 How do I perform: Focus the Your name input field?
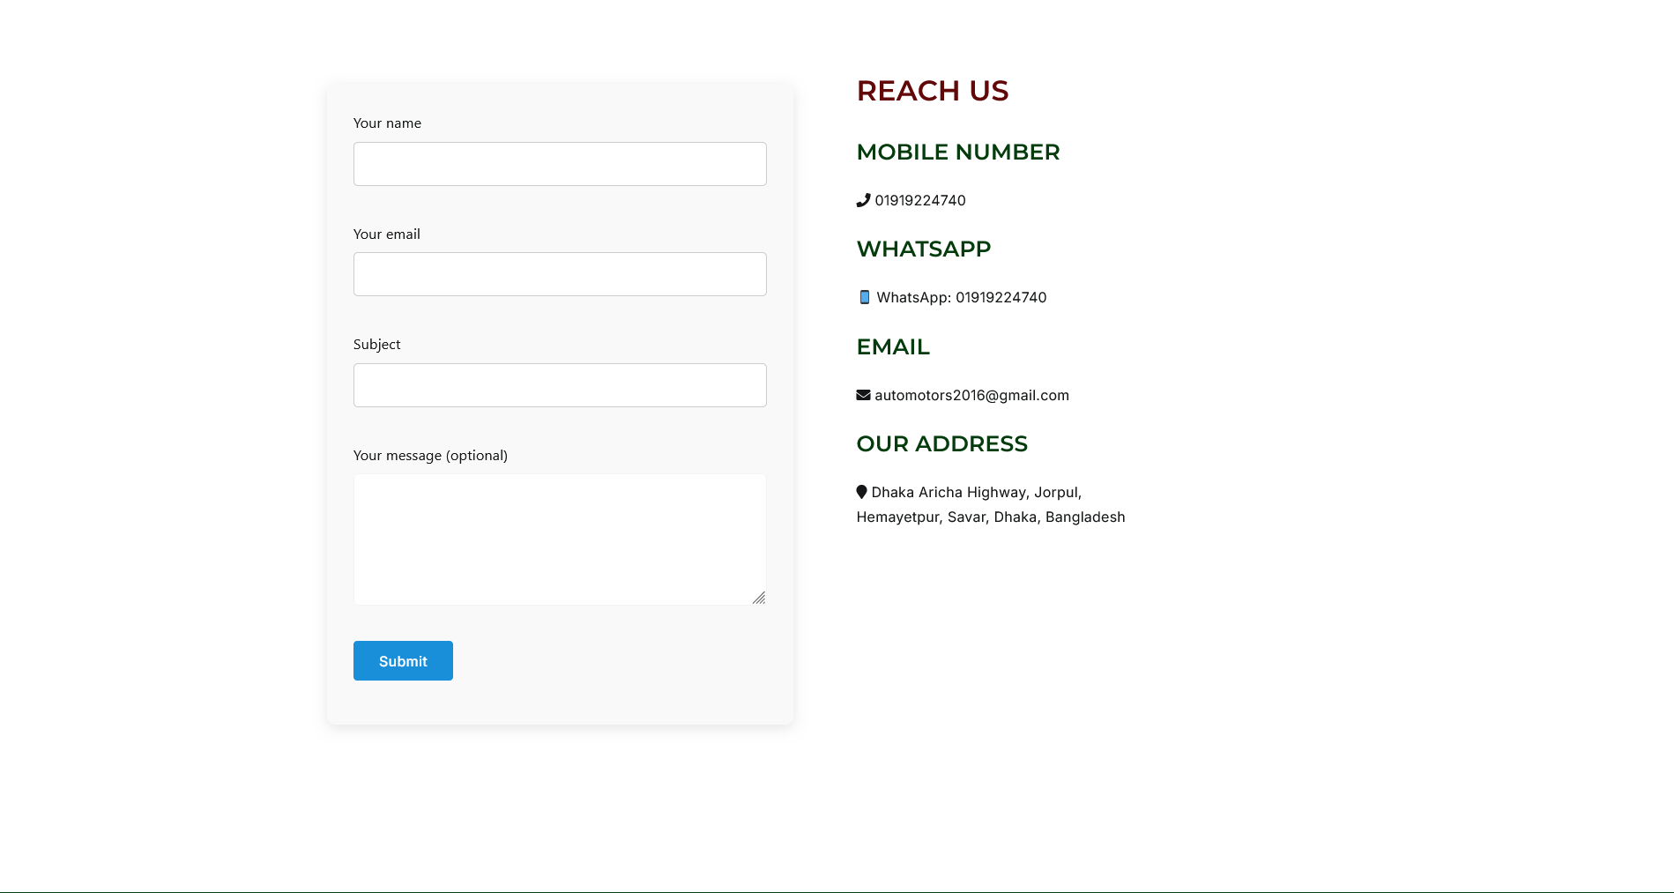[560, 164]
